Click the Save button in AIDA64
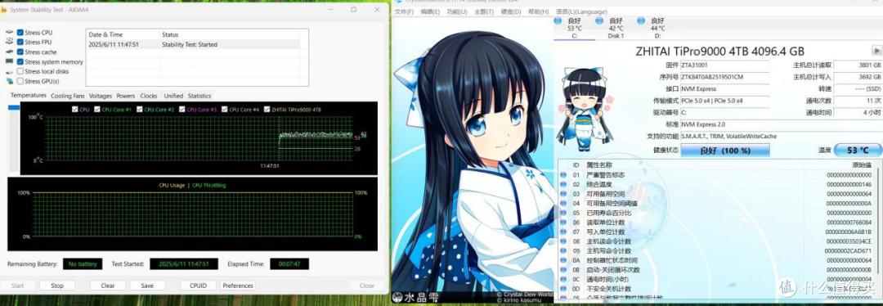 [x=147, y=286]
